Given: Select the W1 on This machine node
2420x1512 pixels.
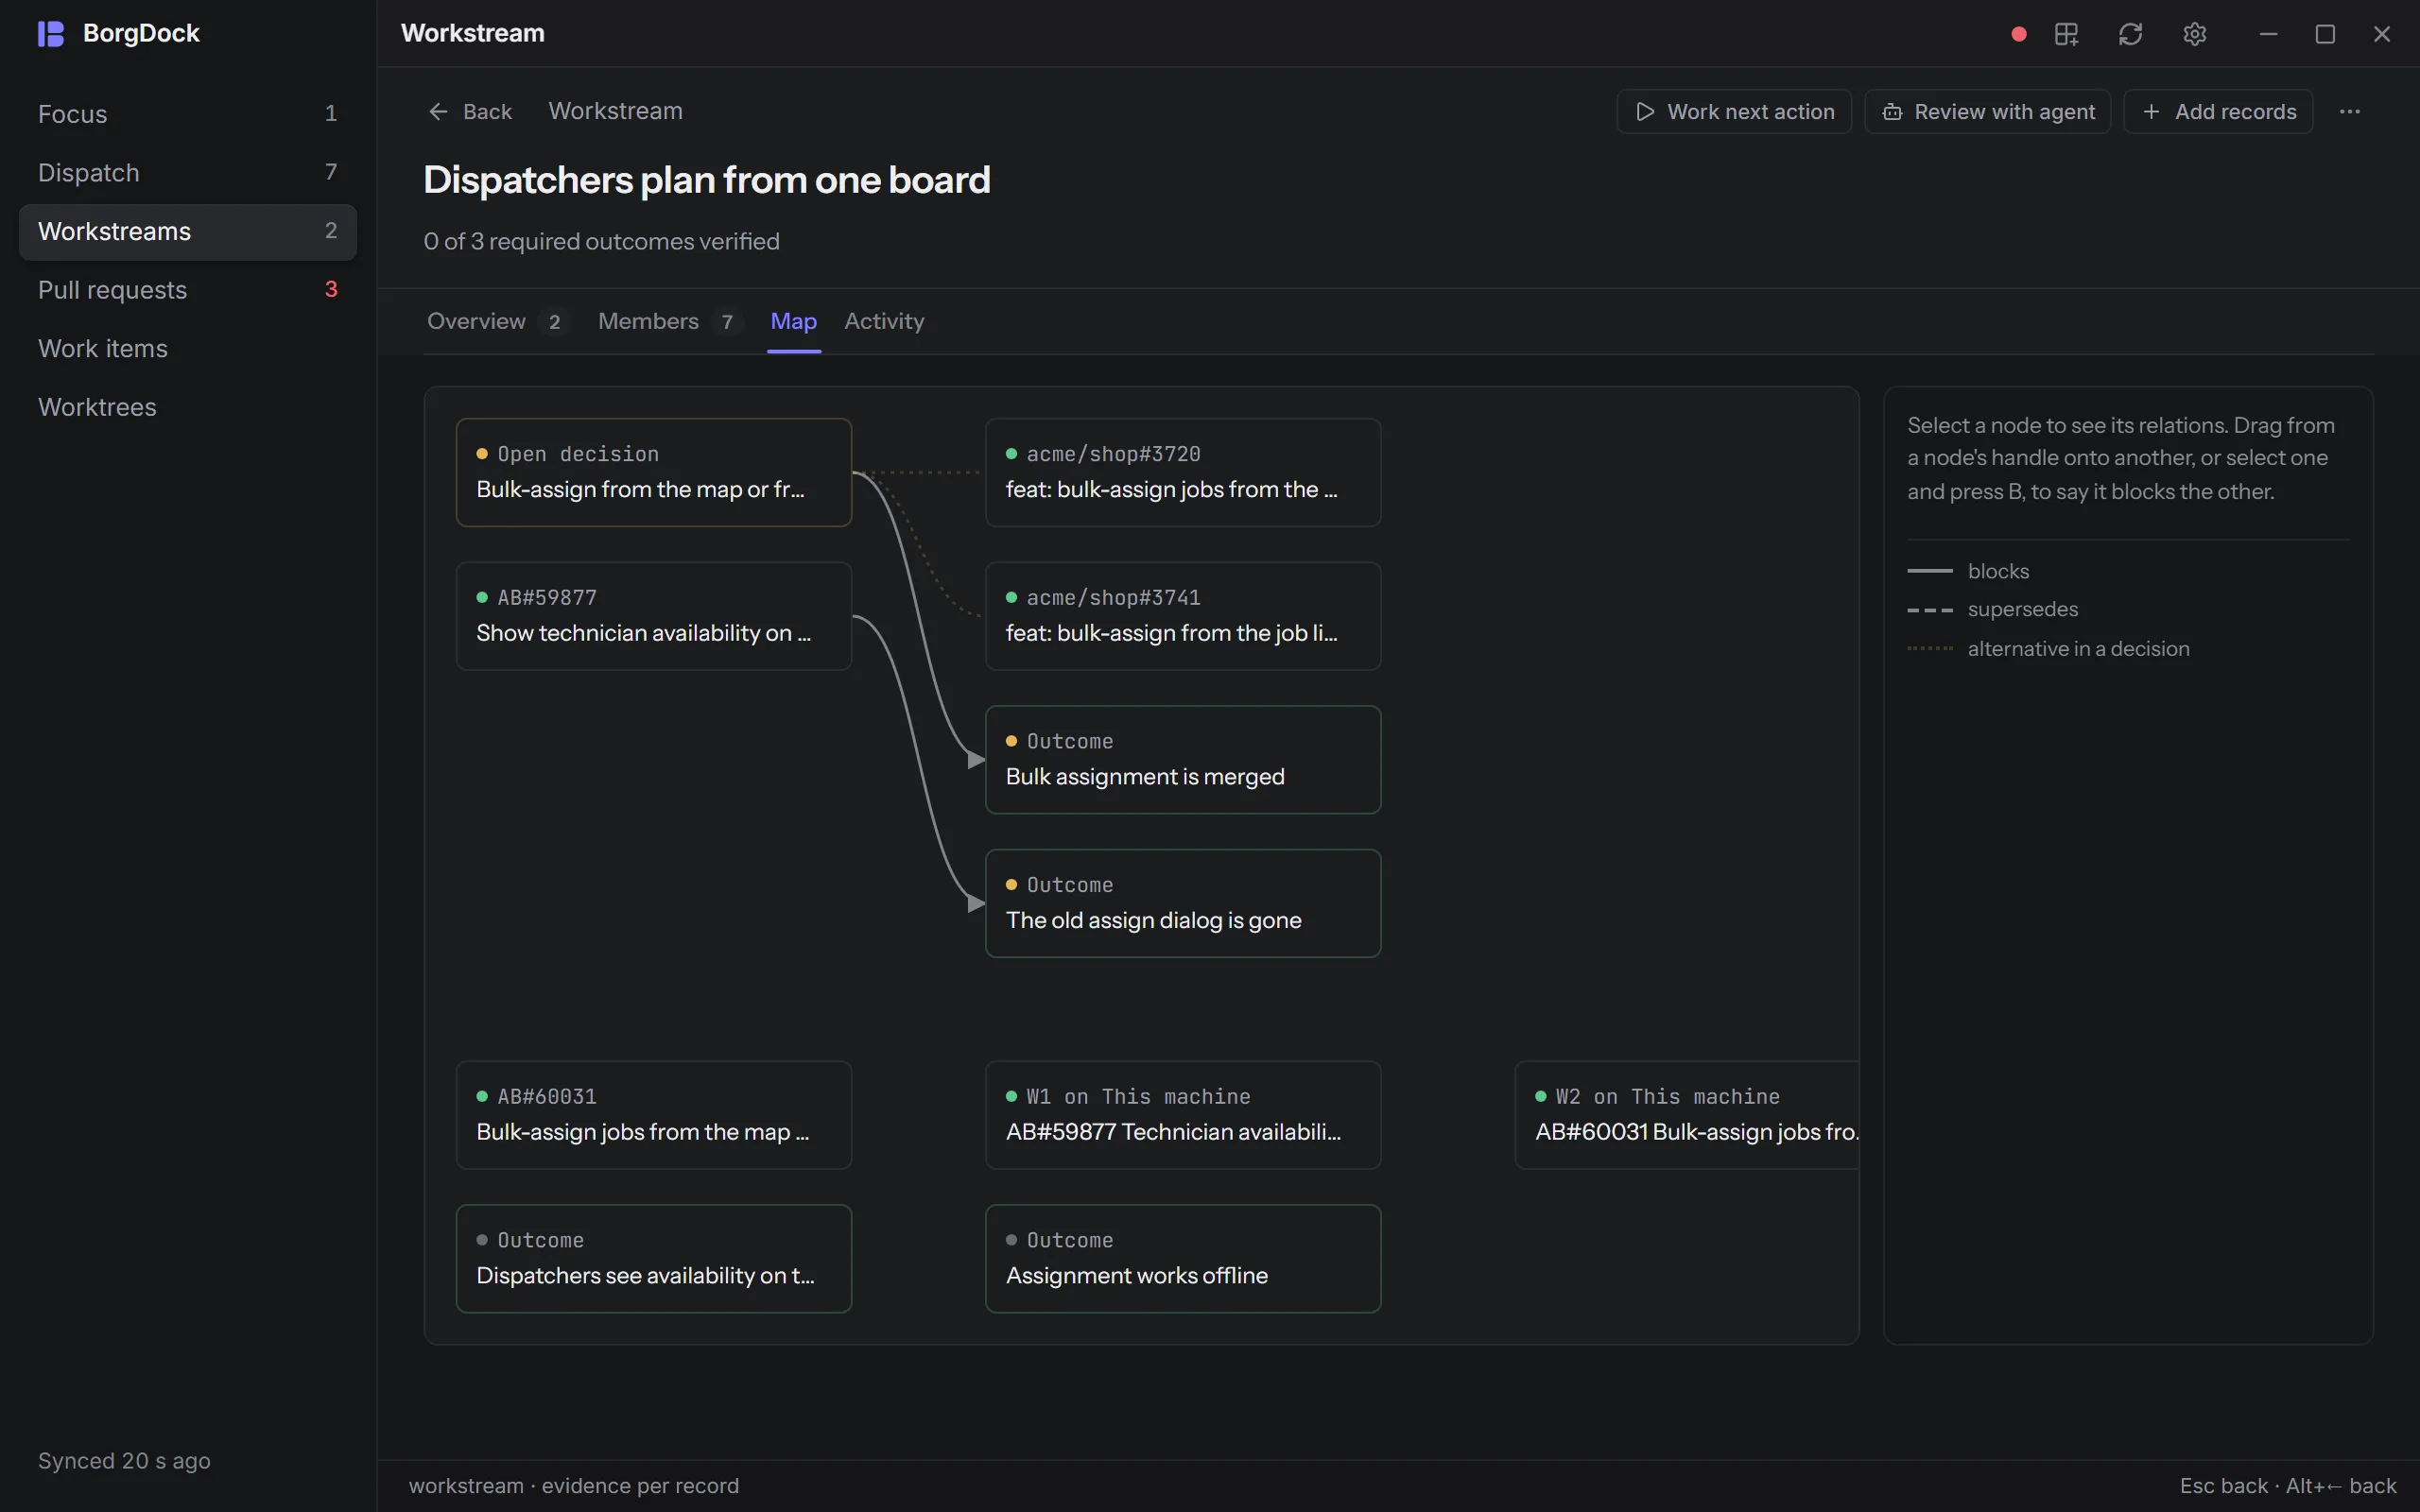Looking at the screenshot, I should tap(1183, 1116).
